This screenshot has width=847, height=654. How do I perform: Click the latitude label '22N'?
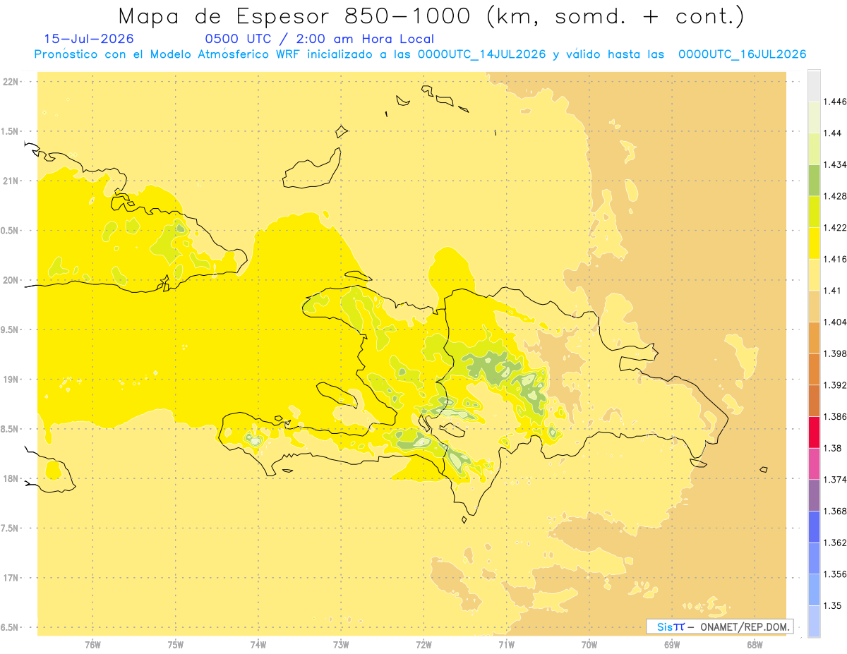pos(12,81)
